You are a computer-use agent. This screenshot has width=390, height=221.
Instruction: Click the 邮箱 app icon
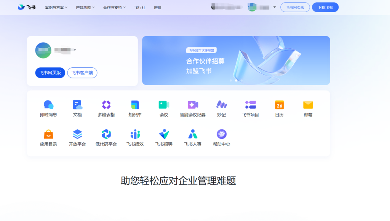[x=308, y=105]
